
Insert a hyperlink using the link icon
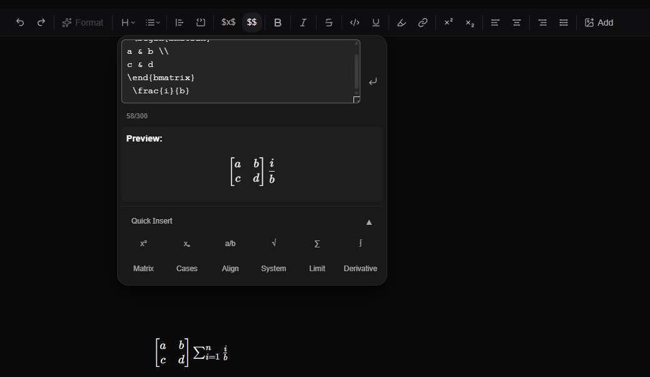click(x=423, y=22)
